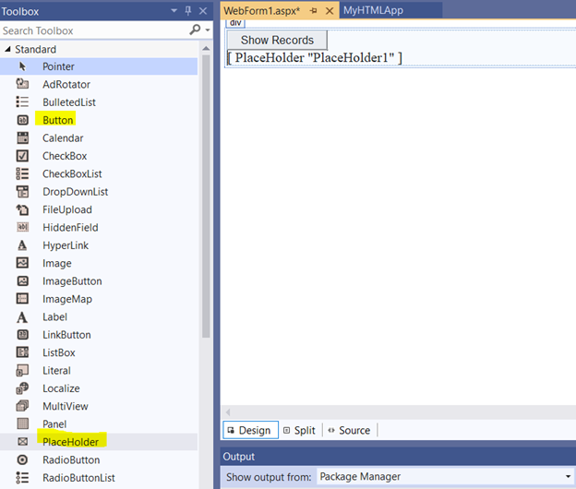Select the PlaceHolder1 control in designer
This screenshot has width=576, height=489.
[315, 57]
